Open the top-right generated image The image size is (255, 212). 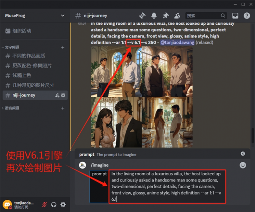167,71
